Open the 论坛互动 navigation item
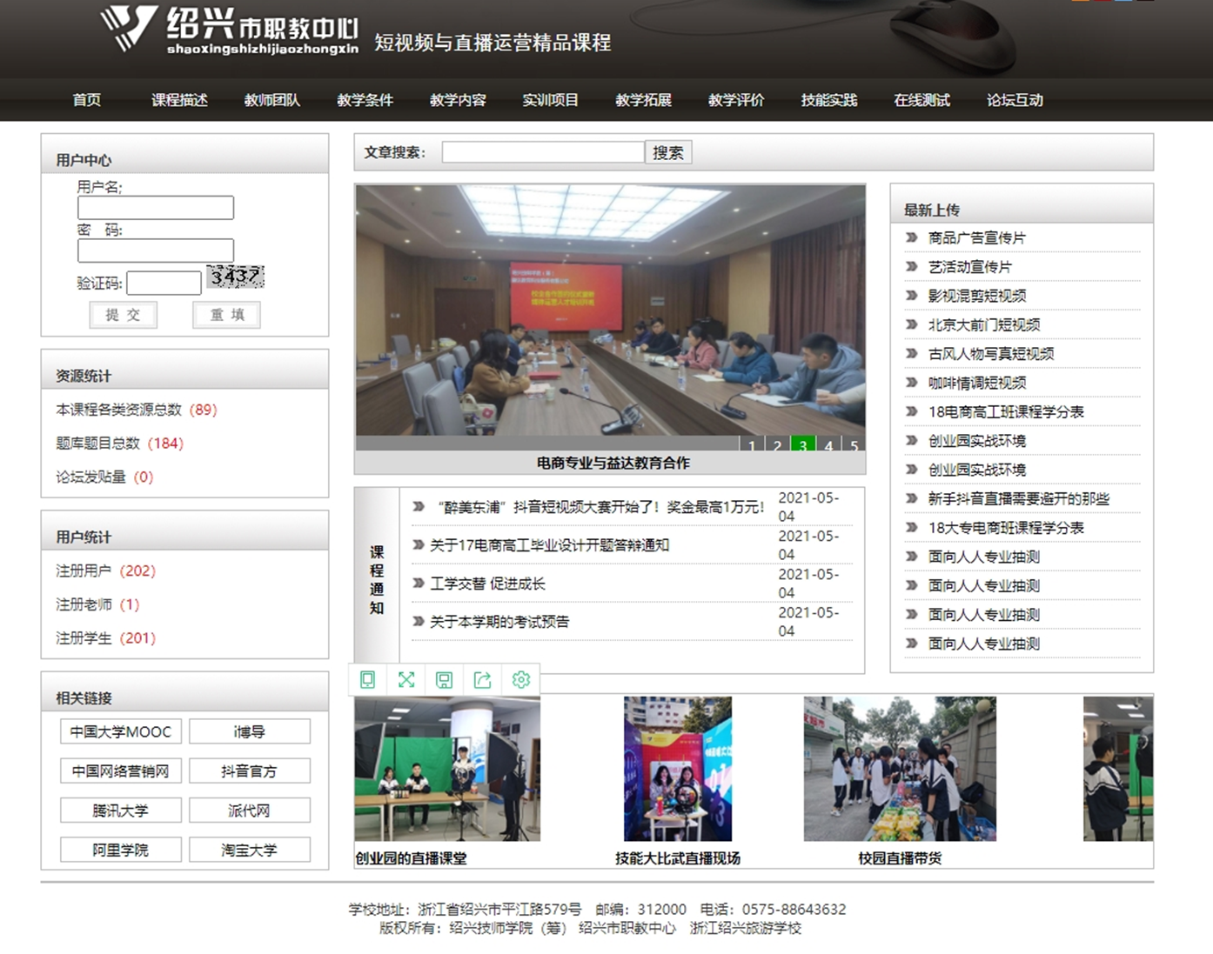The image size is (1213, 954). pyautogui.click(x=1015, y=100)
